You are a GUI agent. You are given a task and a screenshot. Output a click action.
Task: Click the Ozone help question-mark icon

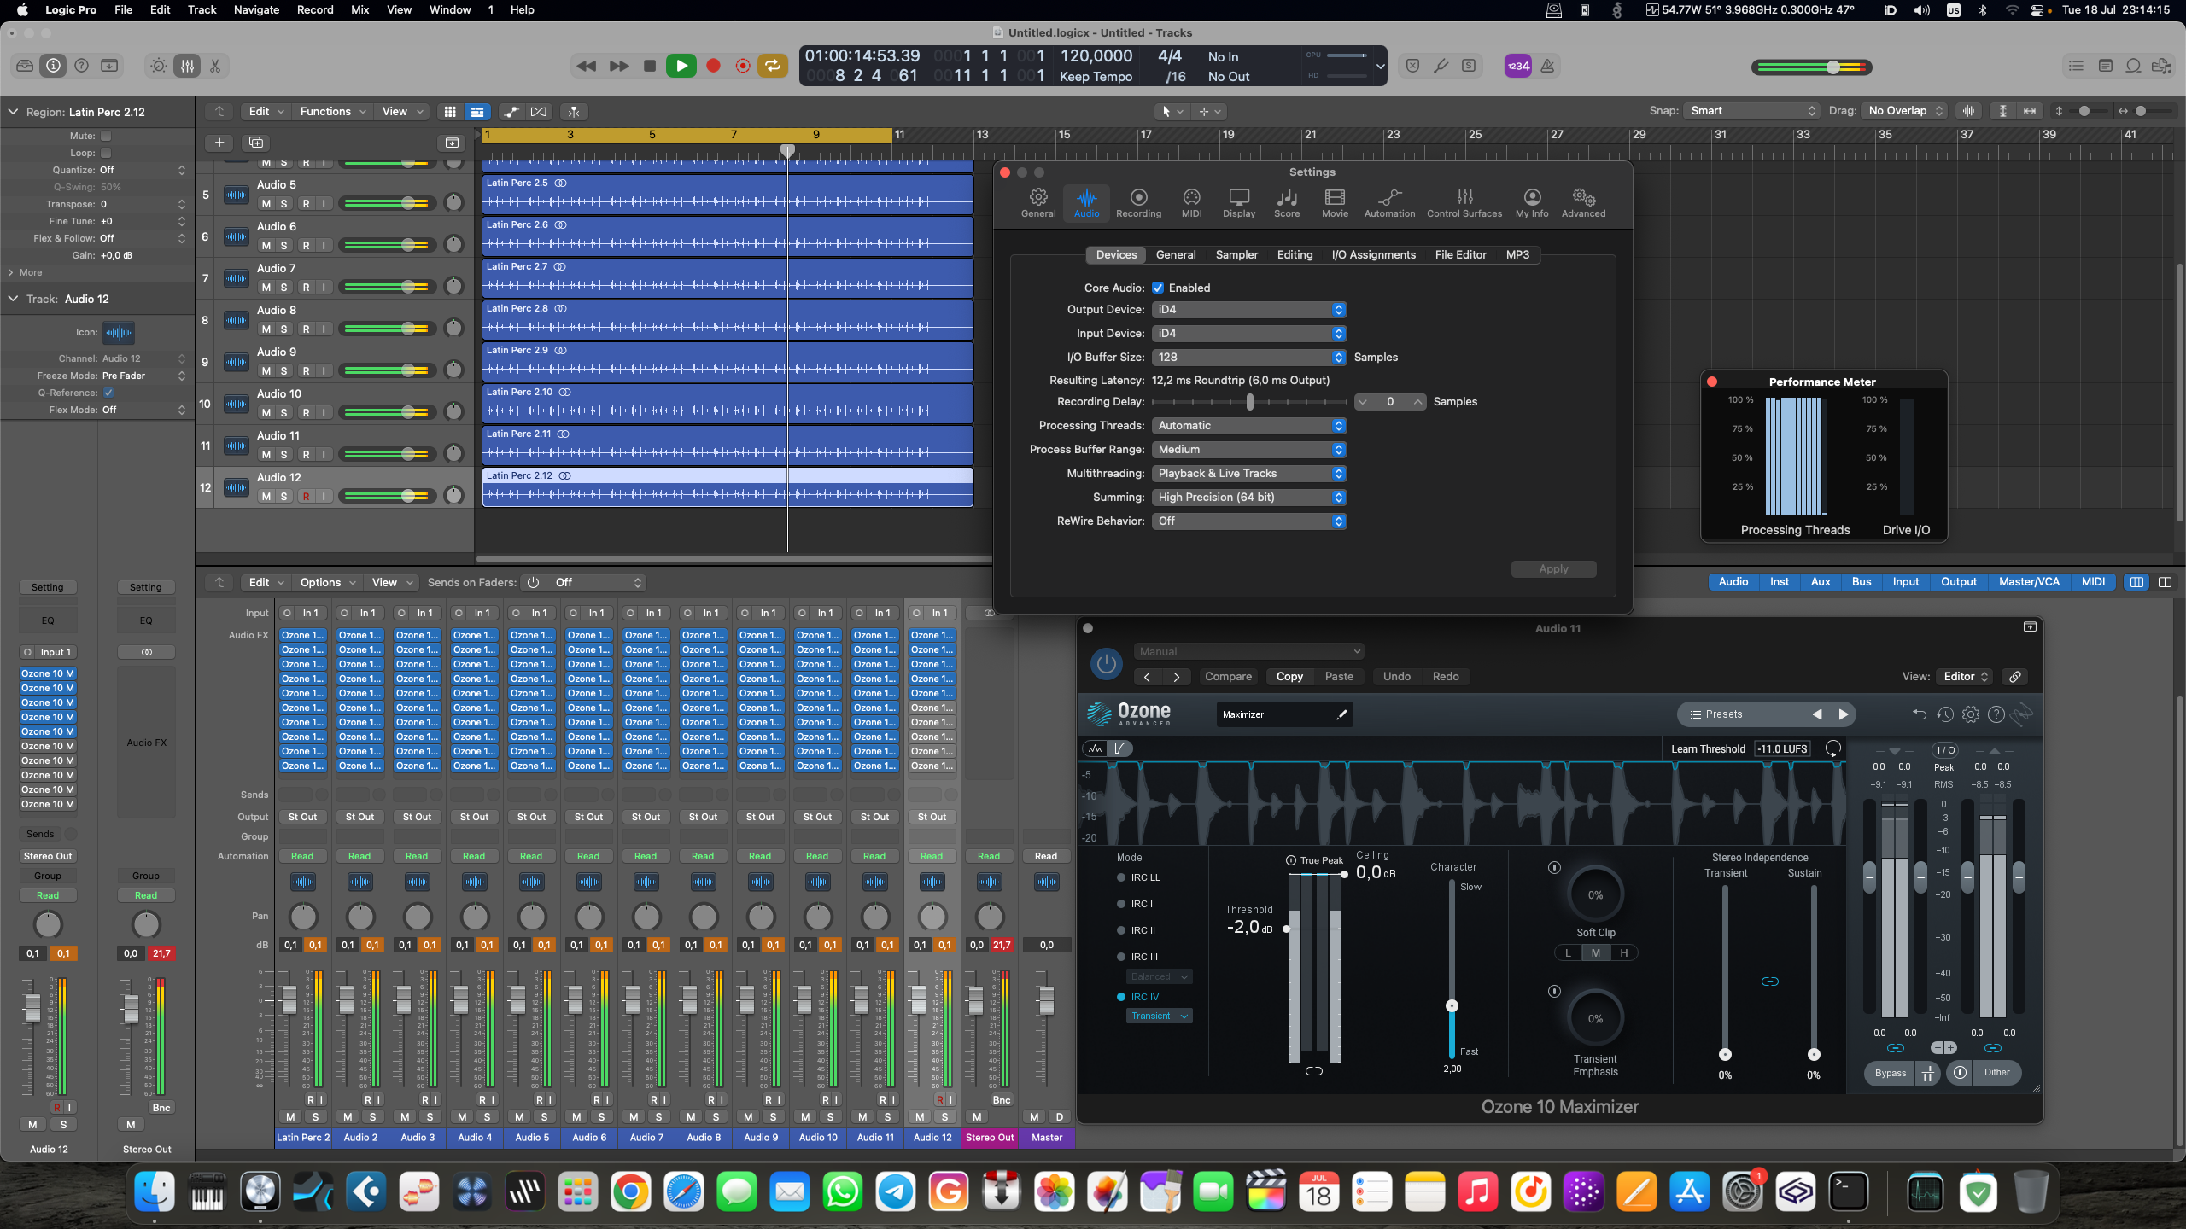tap(1996, 714)
